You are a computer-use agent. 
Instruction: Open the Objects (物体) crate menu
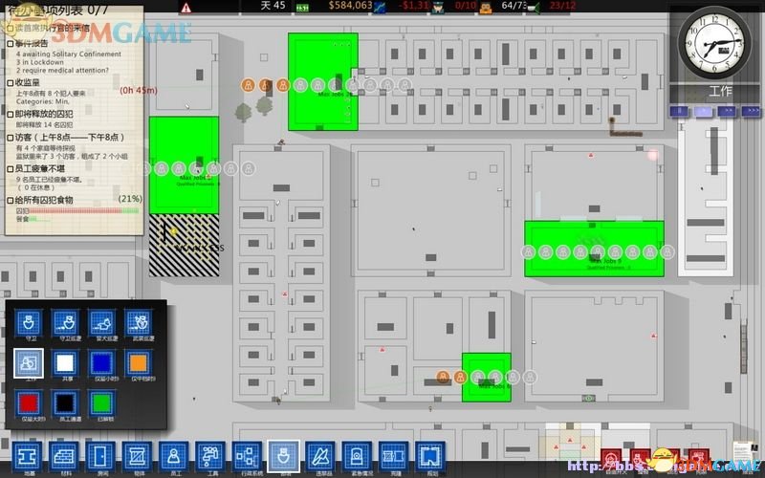(x=137, y=457)
